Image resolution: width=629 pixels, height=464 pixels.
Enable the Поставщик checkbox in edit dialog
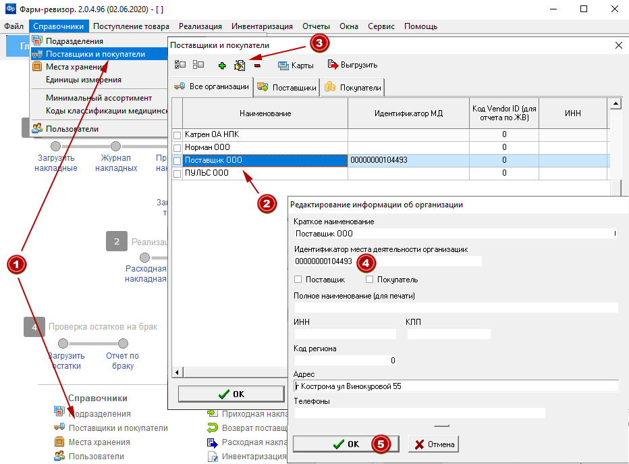(298, 280)
